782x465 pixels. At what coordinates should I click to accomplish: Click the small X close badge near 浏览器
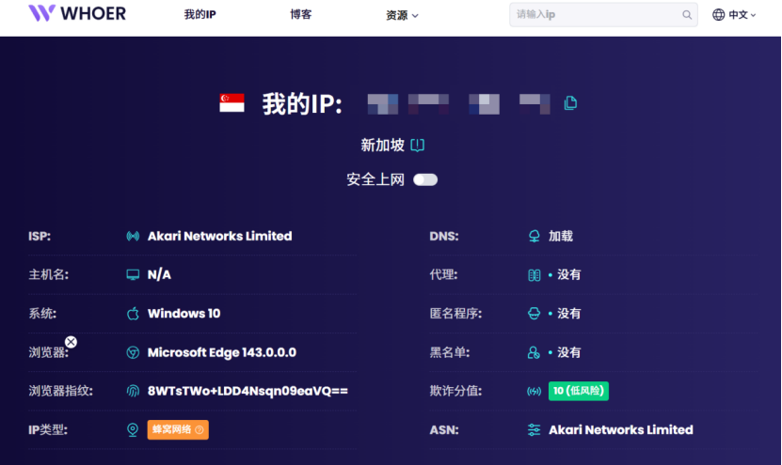[71, 342]
